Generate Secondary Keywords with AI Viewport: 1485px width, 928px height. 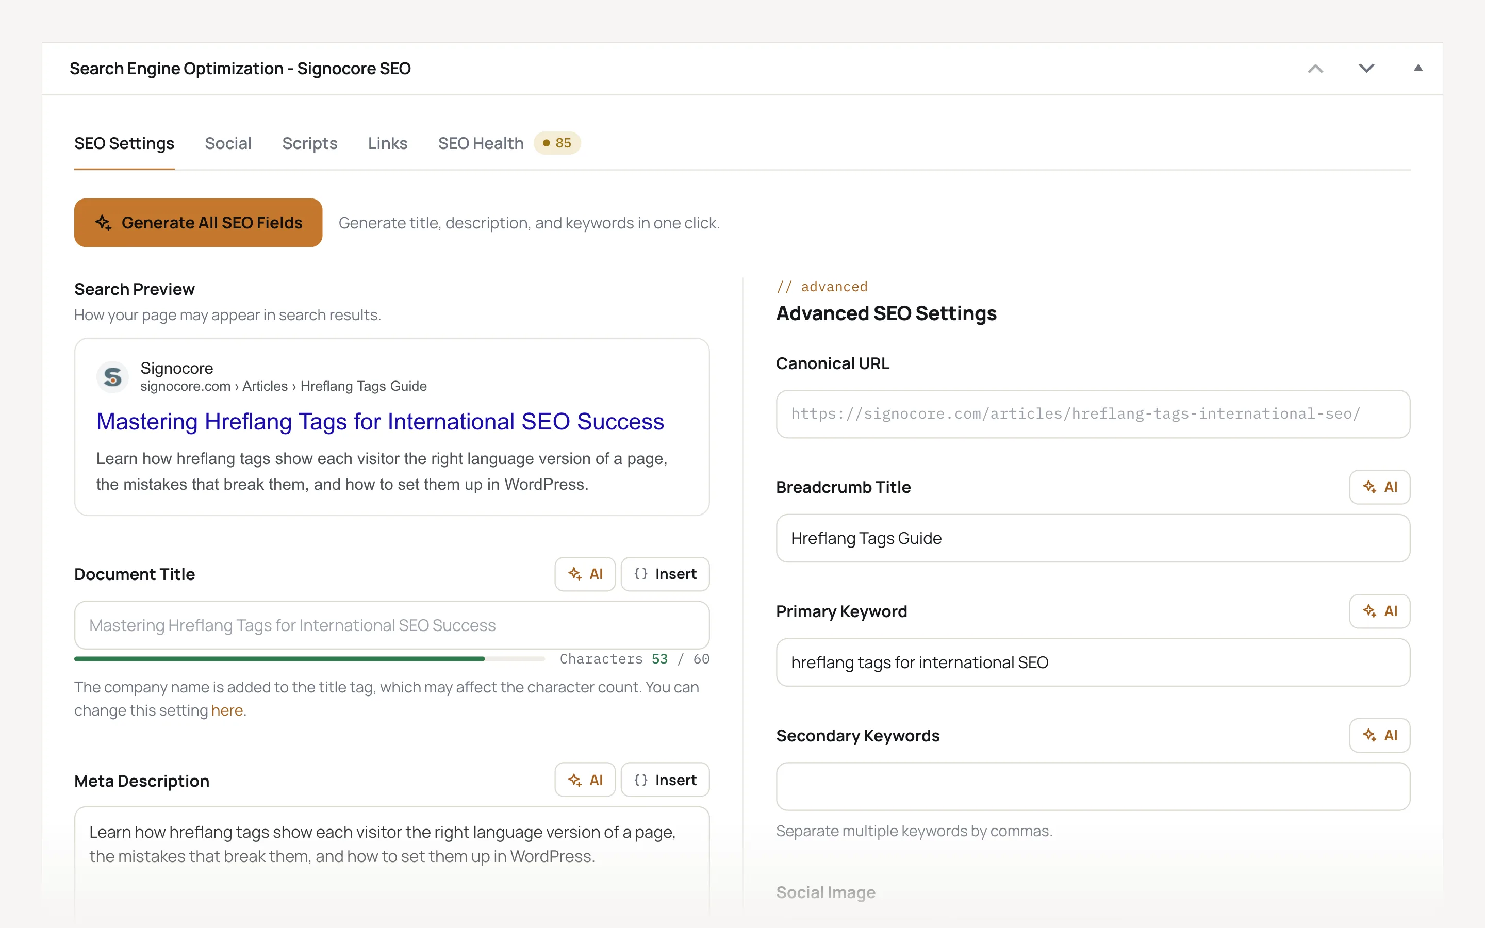[1379, 735]
